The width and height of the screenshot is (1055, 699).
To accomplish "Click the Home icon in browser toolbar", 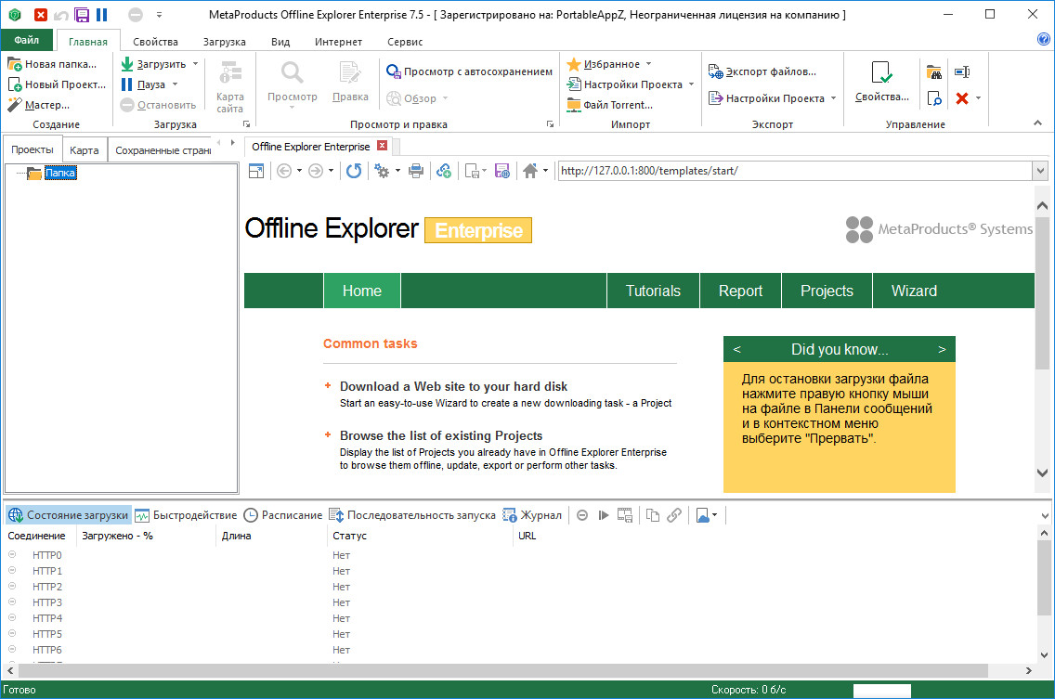I will tap(530, 171).
